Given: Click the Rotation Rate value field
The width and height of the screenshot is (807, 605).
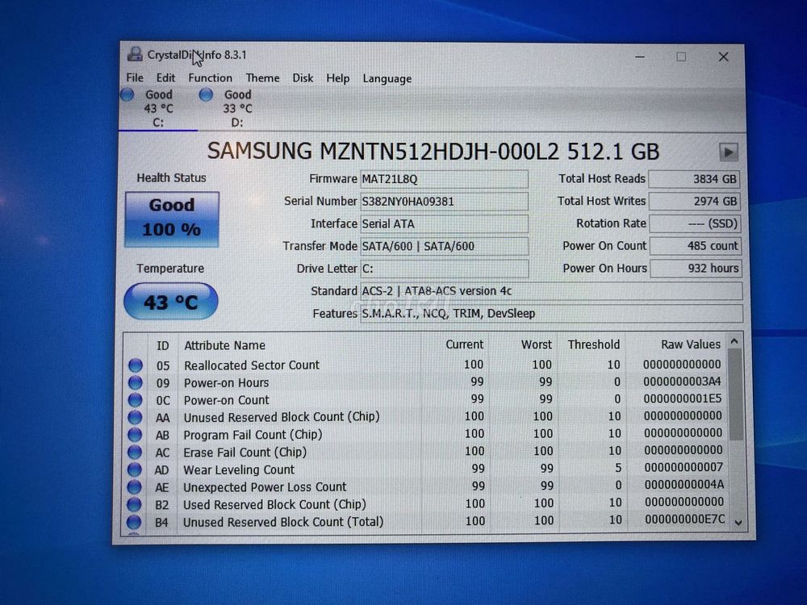Looking at the screenshot, I should point(695,223).
